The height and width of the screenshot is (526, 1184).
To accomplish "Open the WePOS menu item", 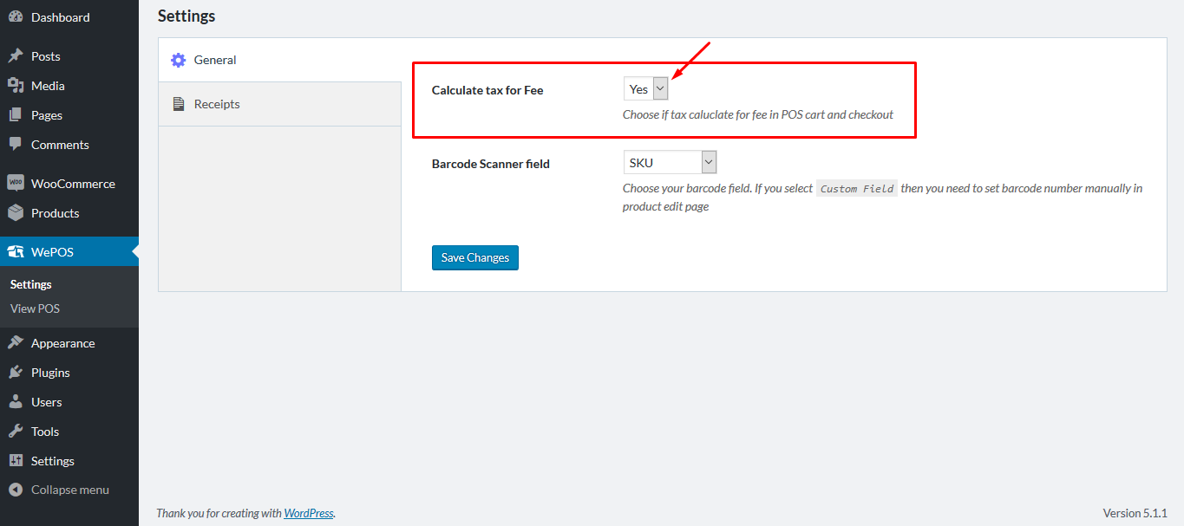I will pos(52,252).
